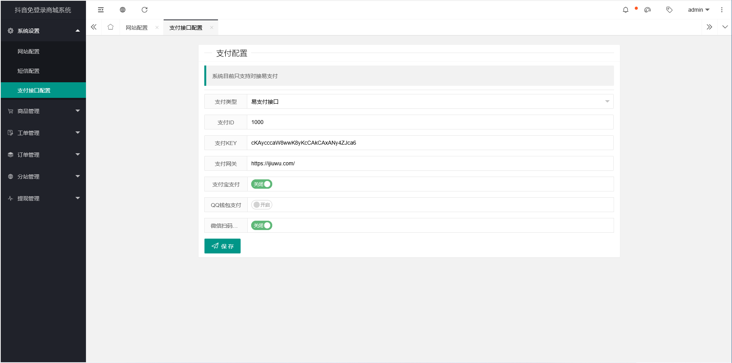Viewport: 732px width, 363px height.
Task: Collapse the sidebar with the menu icon
Action: point(101,10)
